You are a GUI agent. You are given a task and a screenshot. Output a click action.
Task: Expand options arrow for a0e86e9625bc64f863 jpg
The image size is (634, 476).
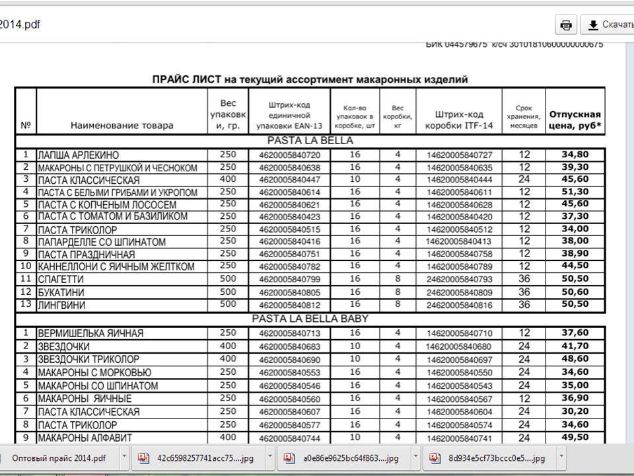tap(415, 456)
